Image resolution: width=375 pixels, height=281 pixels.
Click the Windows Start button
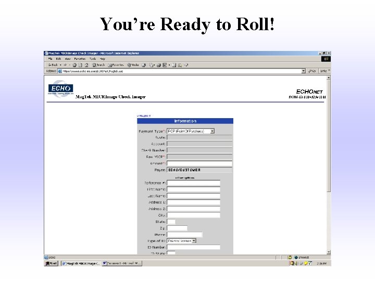coord(51,263)
